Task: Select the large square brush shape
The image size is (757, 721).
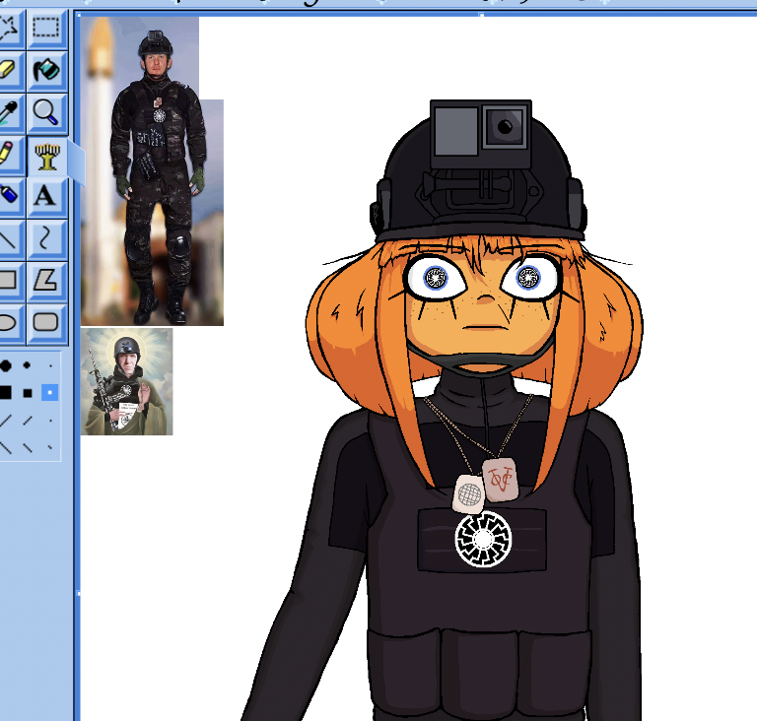Action: click(6, 392)
